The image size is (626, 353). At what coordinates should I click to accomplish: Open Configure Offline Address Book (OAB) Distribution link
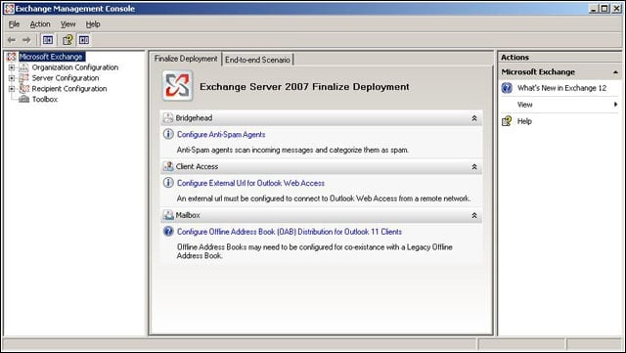pos(290,232)
